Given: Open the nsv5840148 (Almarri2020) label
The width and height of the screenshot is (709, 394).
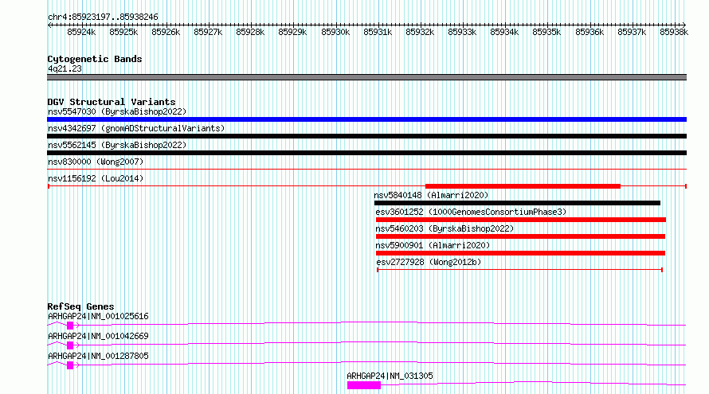Looking at the screenshot, I should pyautogui.click(x=431, y=195).
